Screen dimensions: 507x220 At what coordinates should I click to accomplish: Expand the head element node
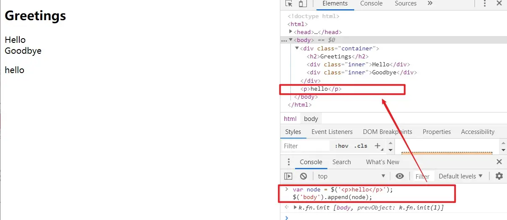(x=291, y=32)
